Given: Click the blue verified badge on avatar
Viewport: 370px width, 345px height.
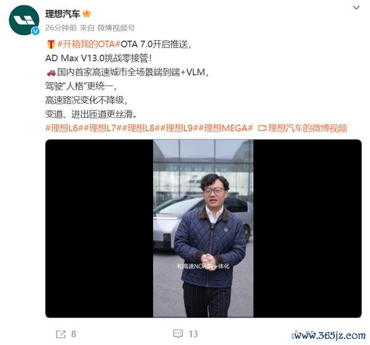Looking at the screenshot, I should point(35,31).
